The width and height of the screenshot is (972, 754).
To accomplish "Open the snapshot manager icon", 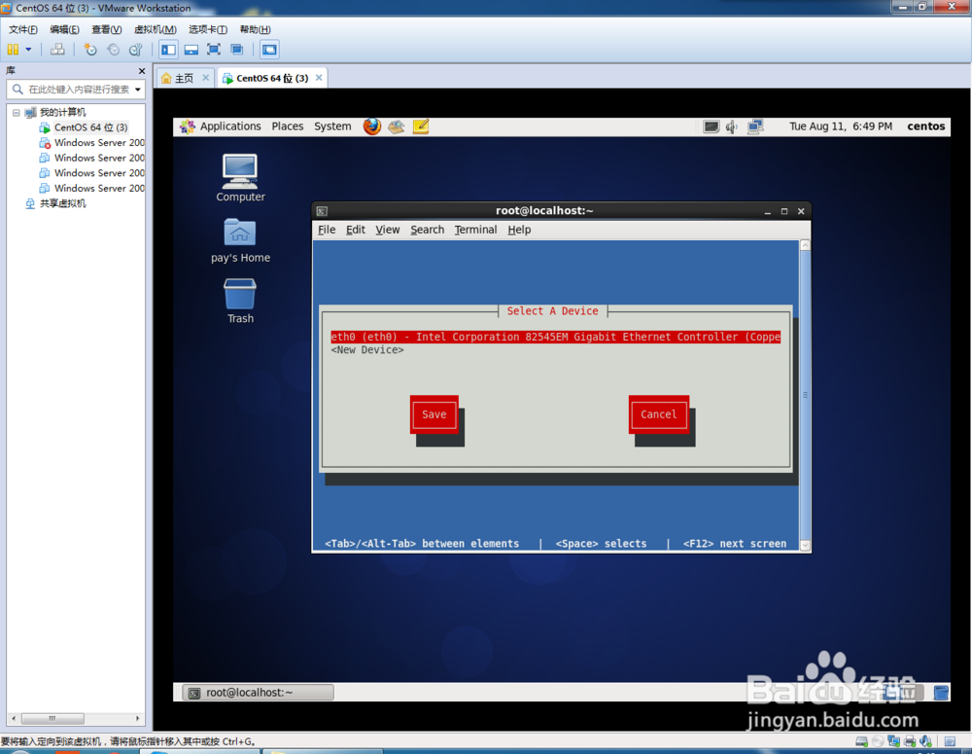I will pyautogui.click(x=136, y=50).
